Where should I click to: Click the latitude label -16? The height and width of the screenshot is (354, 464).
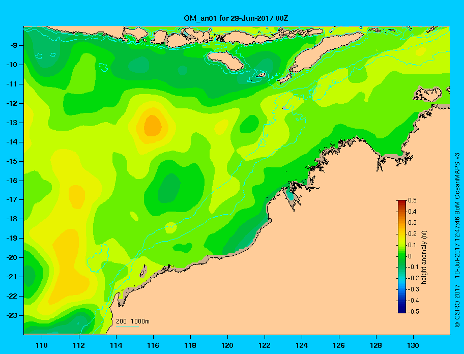point(12,181)
